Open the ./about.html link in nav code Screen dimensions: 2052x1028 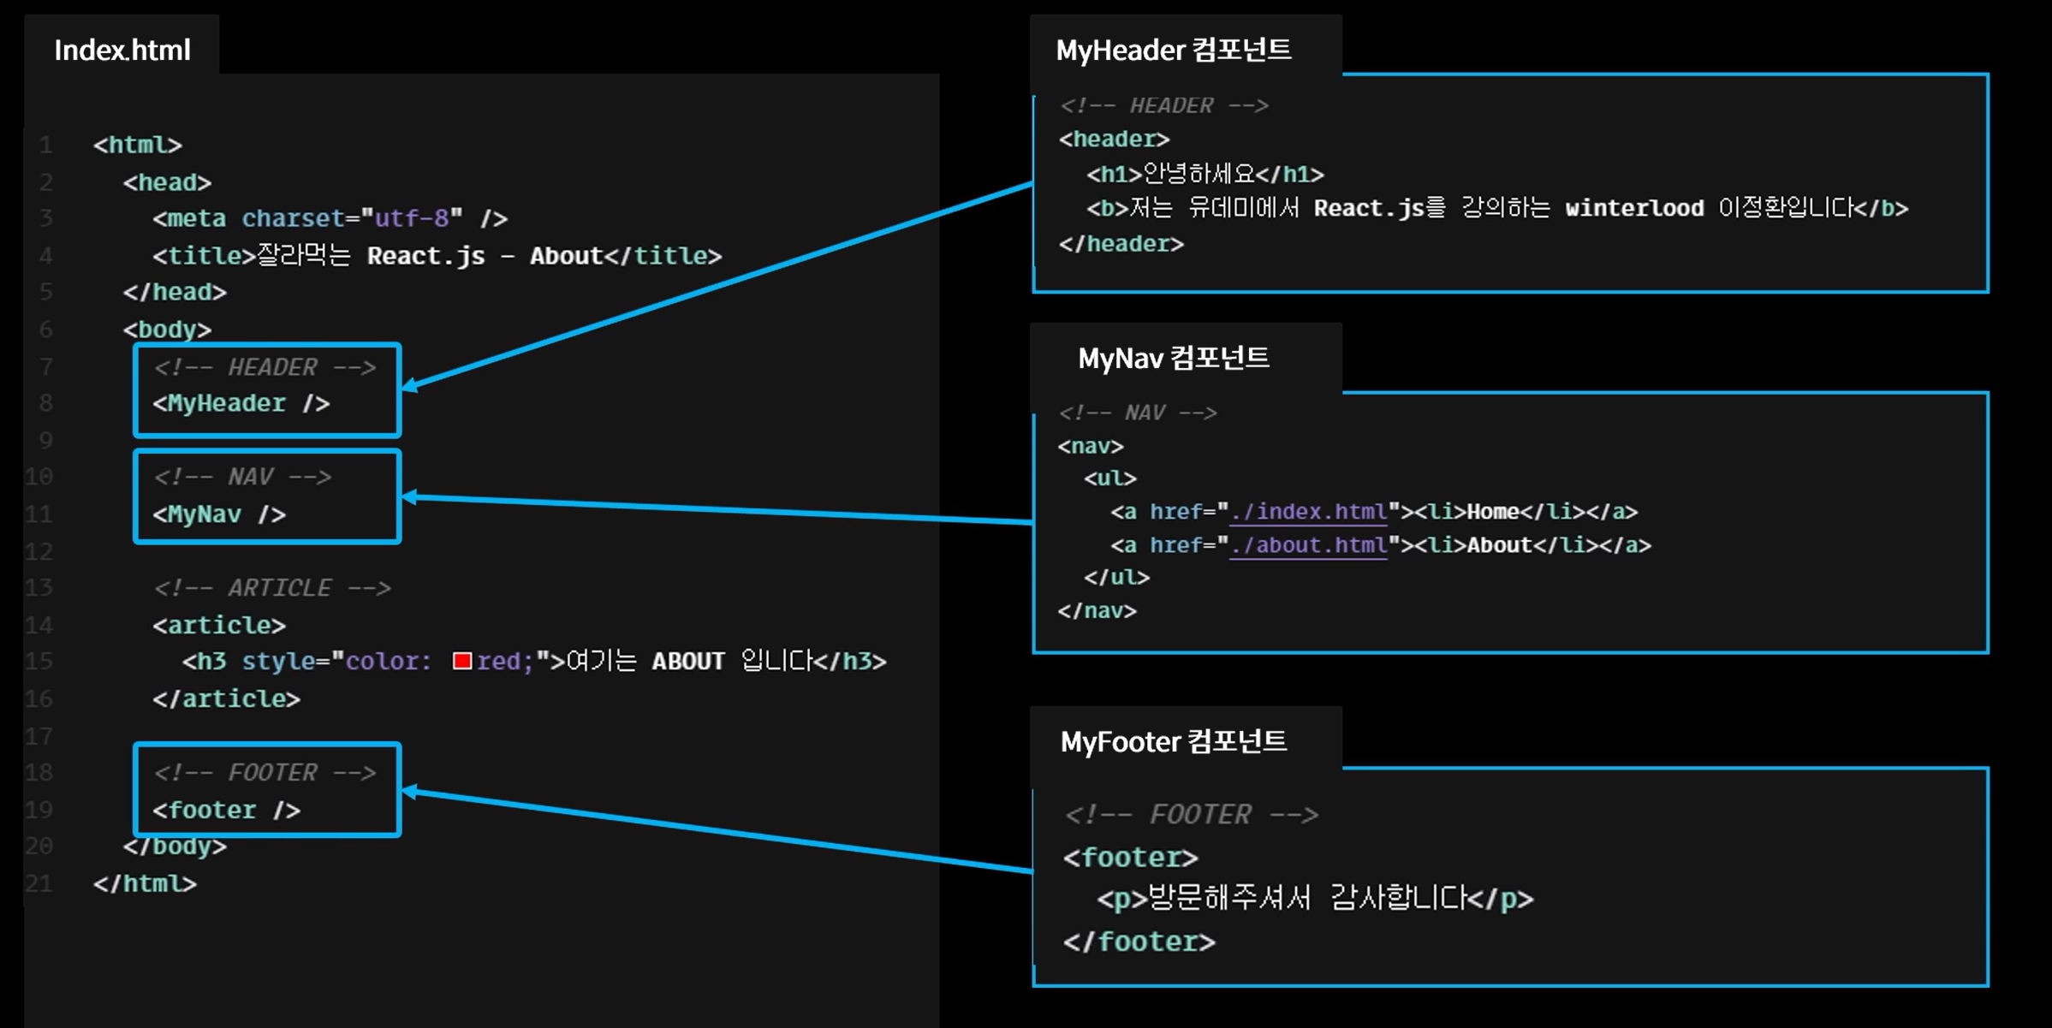(x=1308, y=545)
